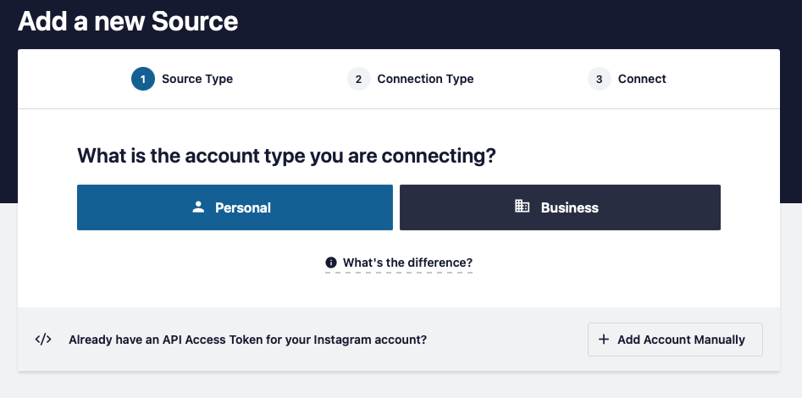Choose the Business account type
This screenshot has height=398, width=802.
tap(560, 207)
